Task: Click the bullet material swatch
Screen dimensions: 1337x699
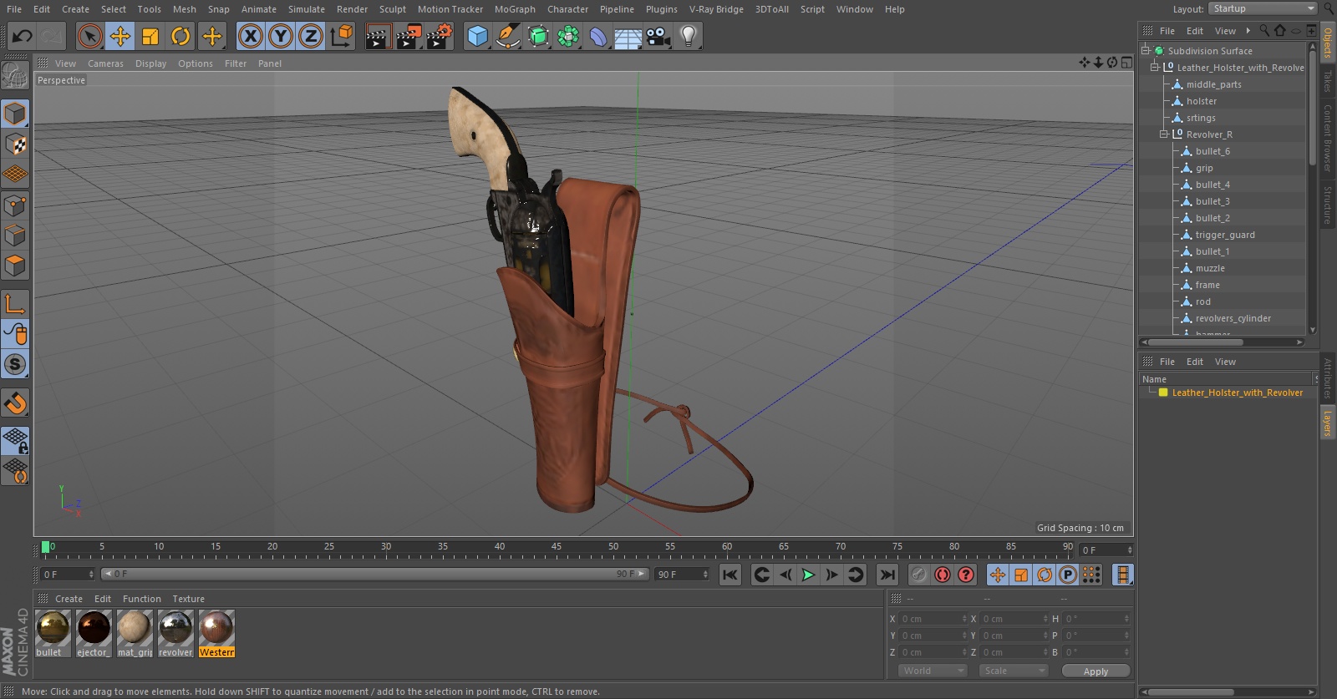Action: pyautogui.click(x=53, y=628)
